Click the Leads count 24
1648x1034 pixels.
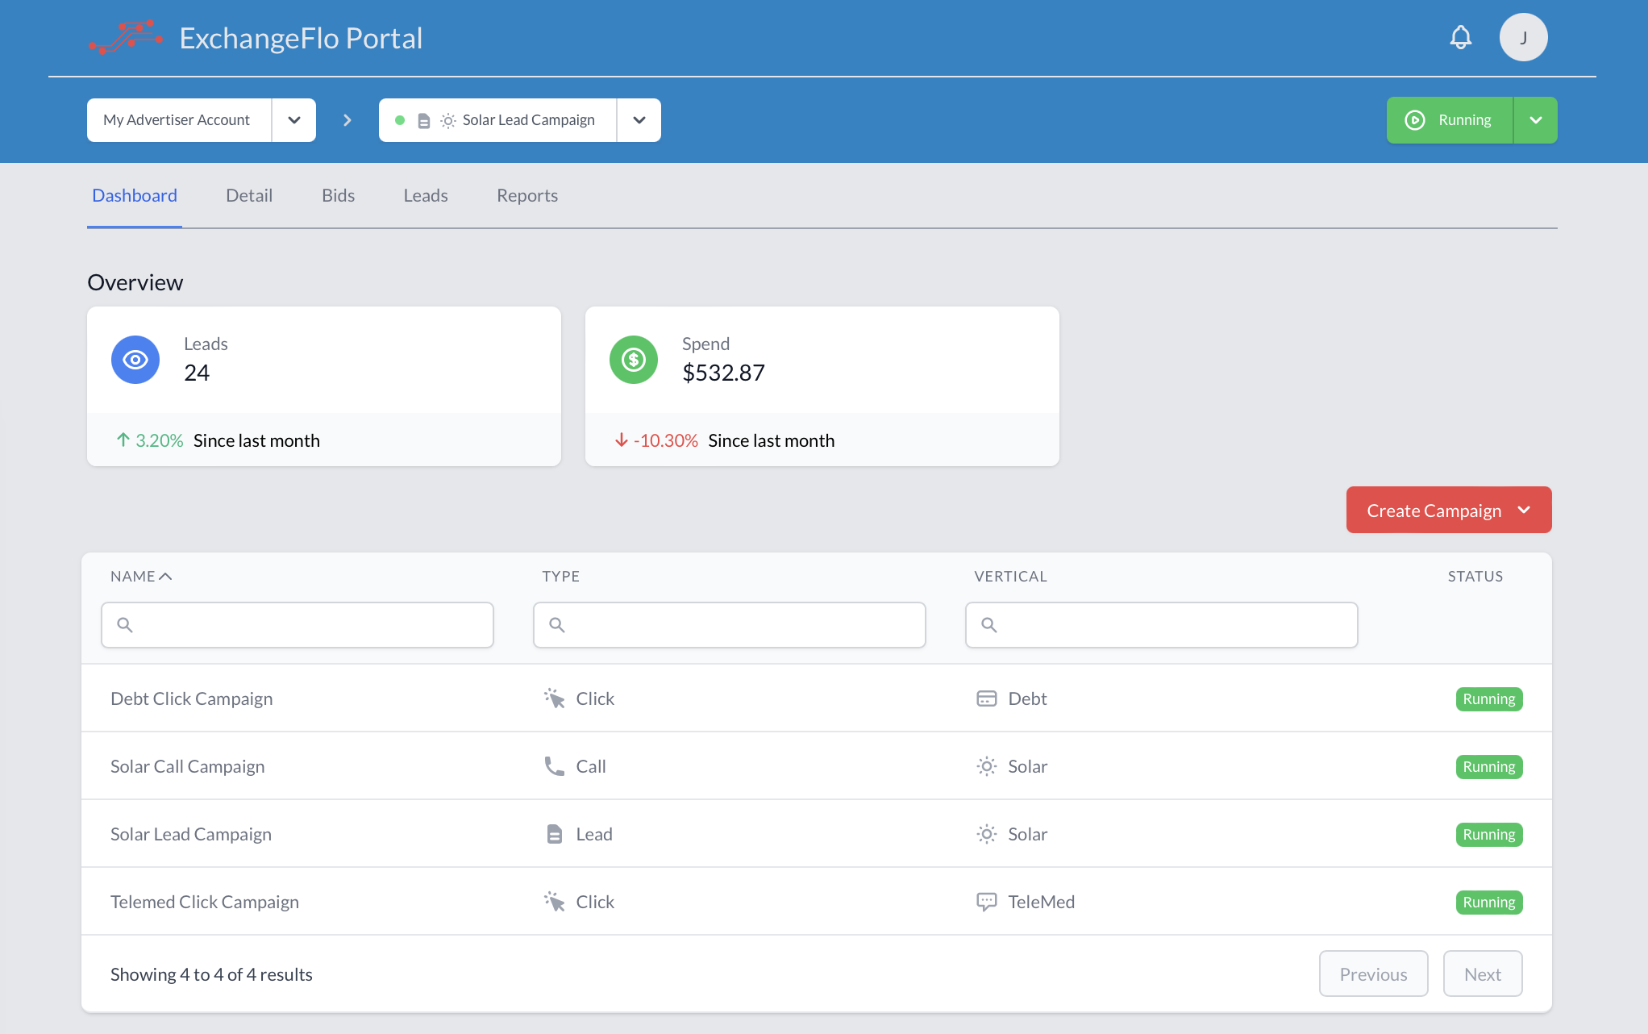point(197,373)
